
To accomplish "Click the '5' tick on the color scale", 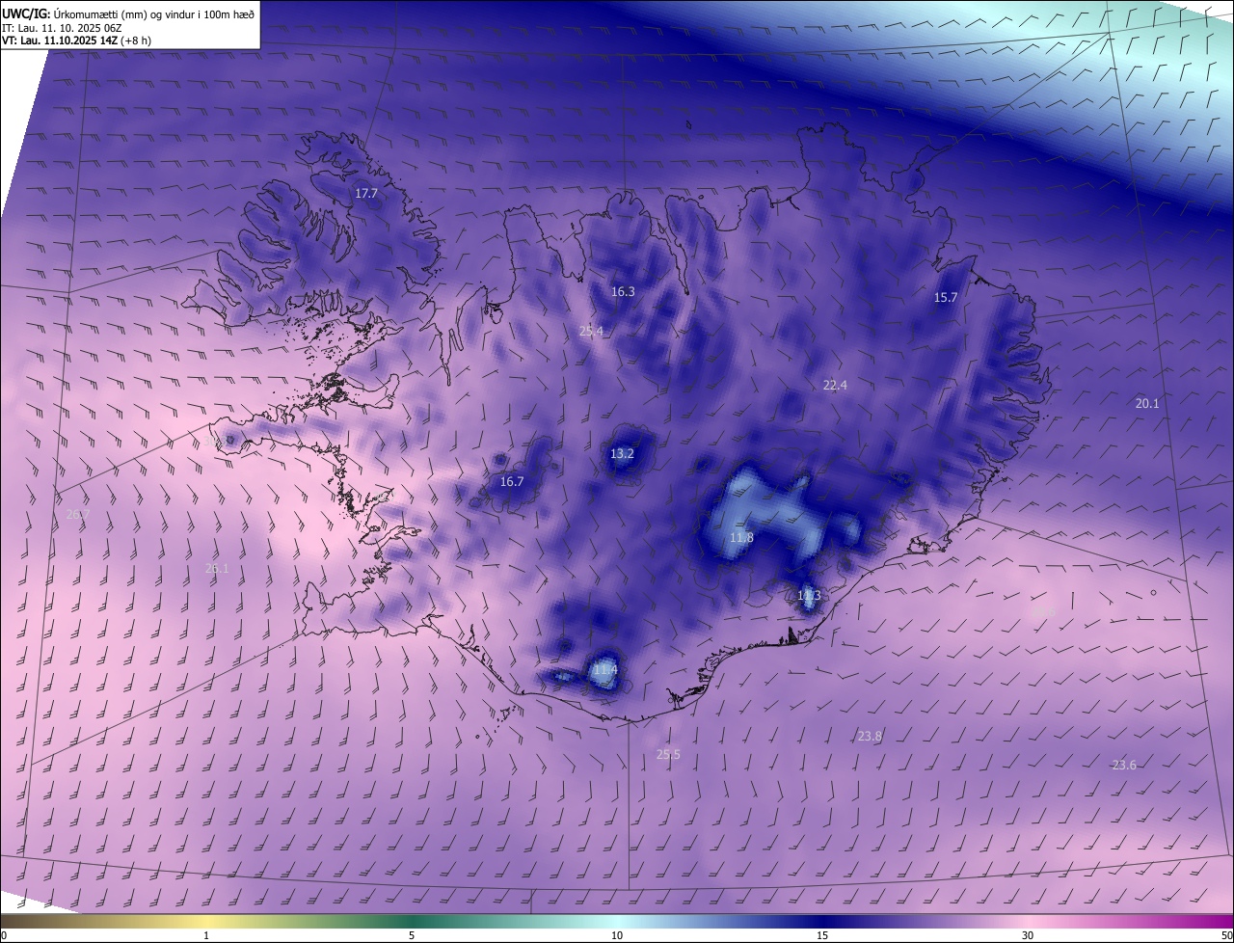I will (x=412, y=935).
